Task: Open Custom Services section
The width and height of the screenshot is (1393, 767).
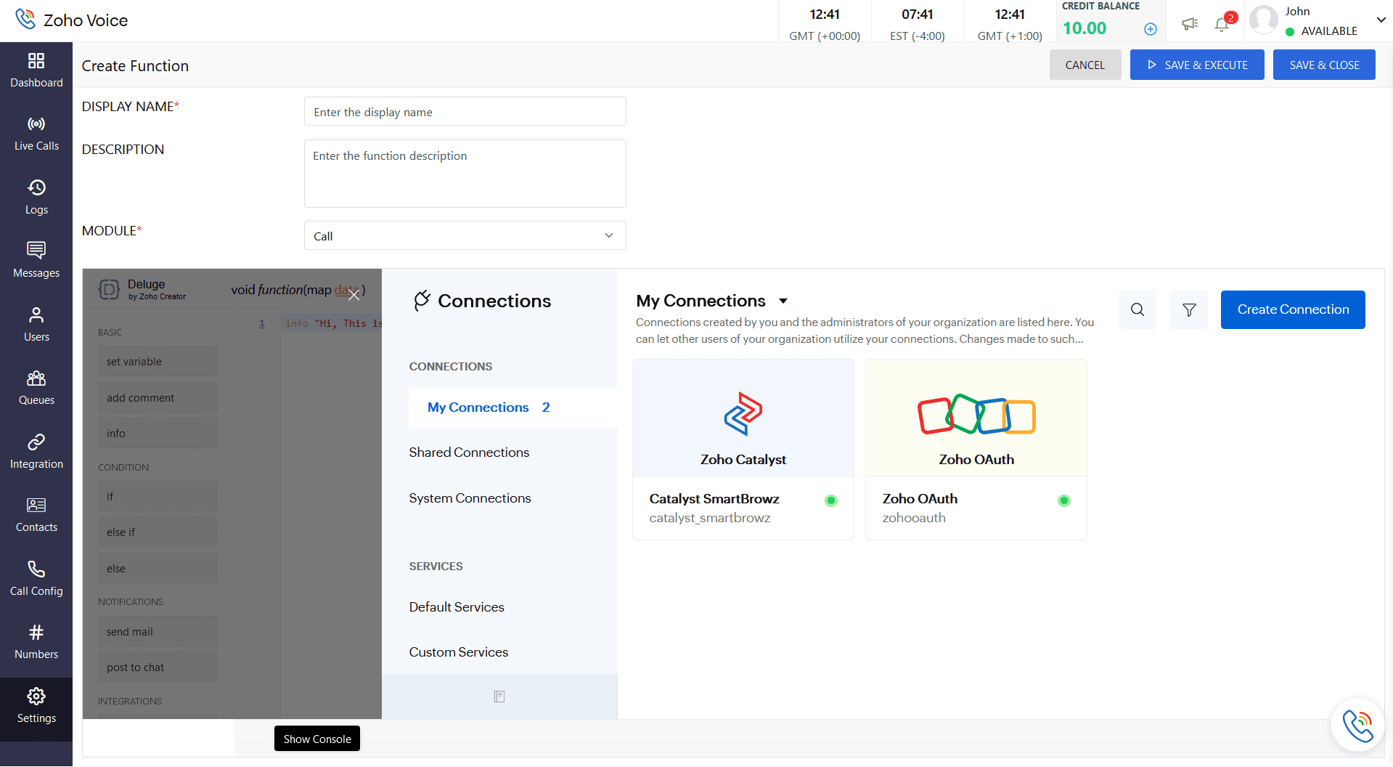Action: coord(458,652)
